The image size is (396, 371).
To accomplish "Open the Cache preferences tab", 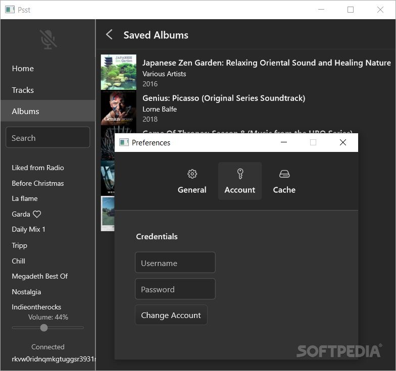I will [x=284, y=181].
